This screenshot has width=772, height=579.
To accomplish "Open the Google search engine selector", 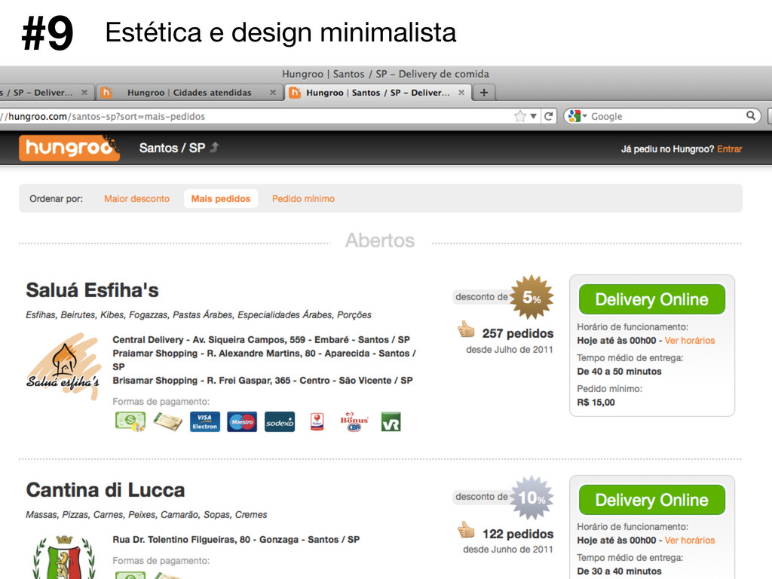I will click(577, 116).
